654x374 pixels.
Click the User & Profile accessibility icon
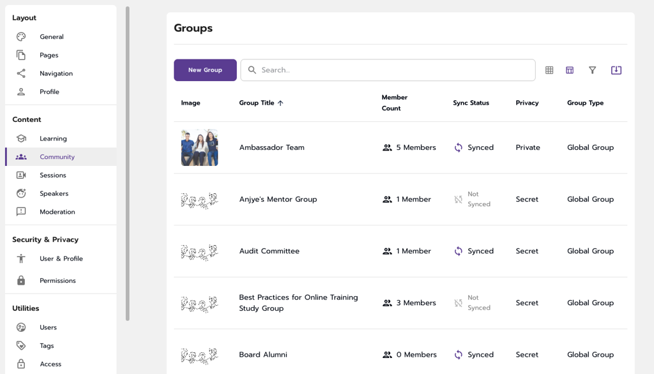(21, 258)
